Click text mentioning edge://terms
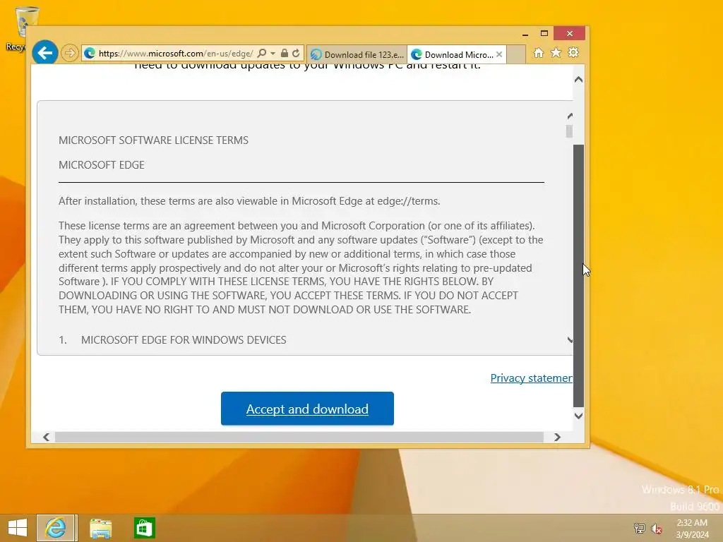The height and width of the screenshot is (542, 723). tap(249, 201)
